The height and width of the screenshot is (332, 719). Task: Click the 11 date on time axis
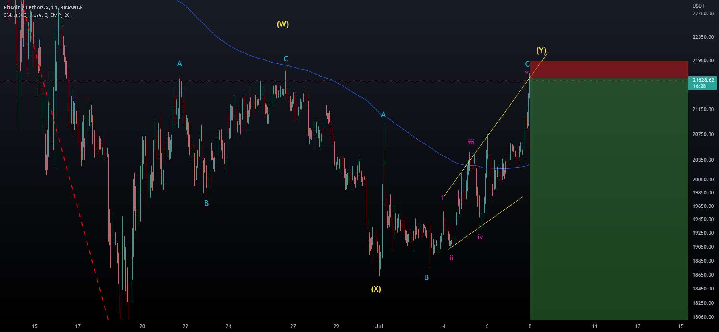click(x=595, y=326)
